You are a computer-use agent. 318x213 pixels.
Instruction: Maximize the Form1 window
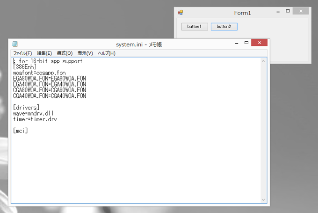[x=288, y=11]
